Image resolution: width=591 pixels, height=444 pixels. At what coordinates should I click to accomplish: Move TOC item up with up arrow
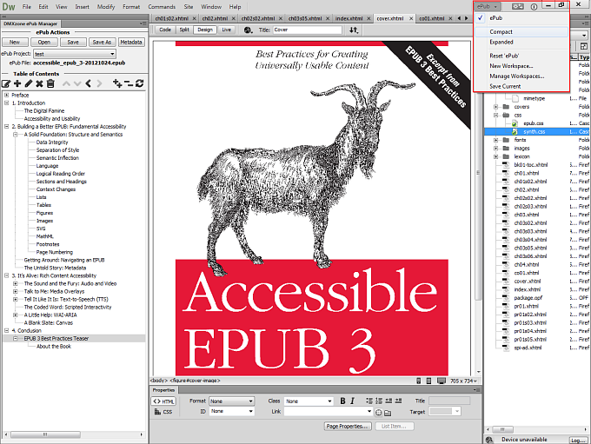pyautogui.click(x=66, y=83)
